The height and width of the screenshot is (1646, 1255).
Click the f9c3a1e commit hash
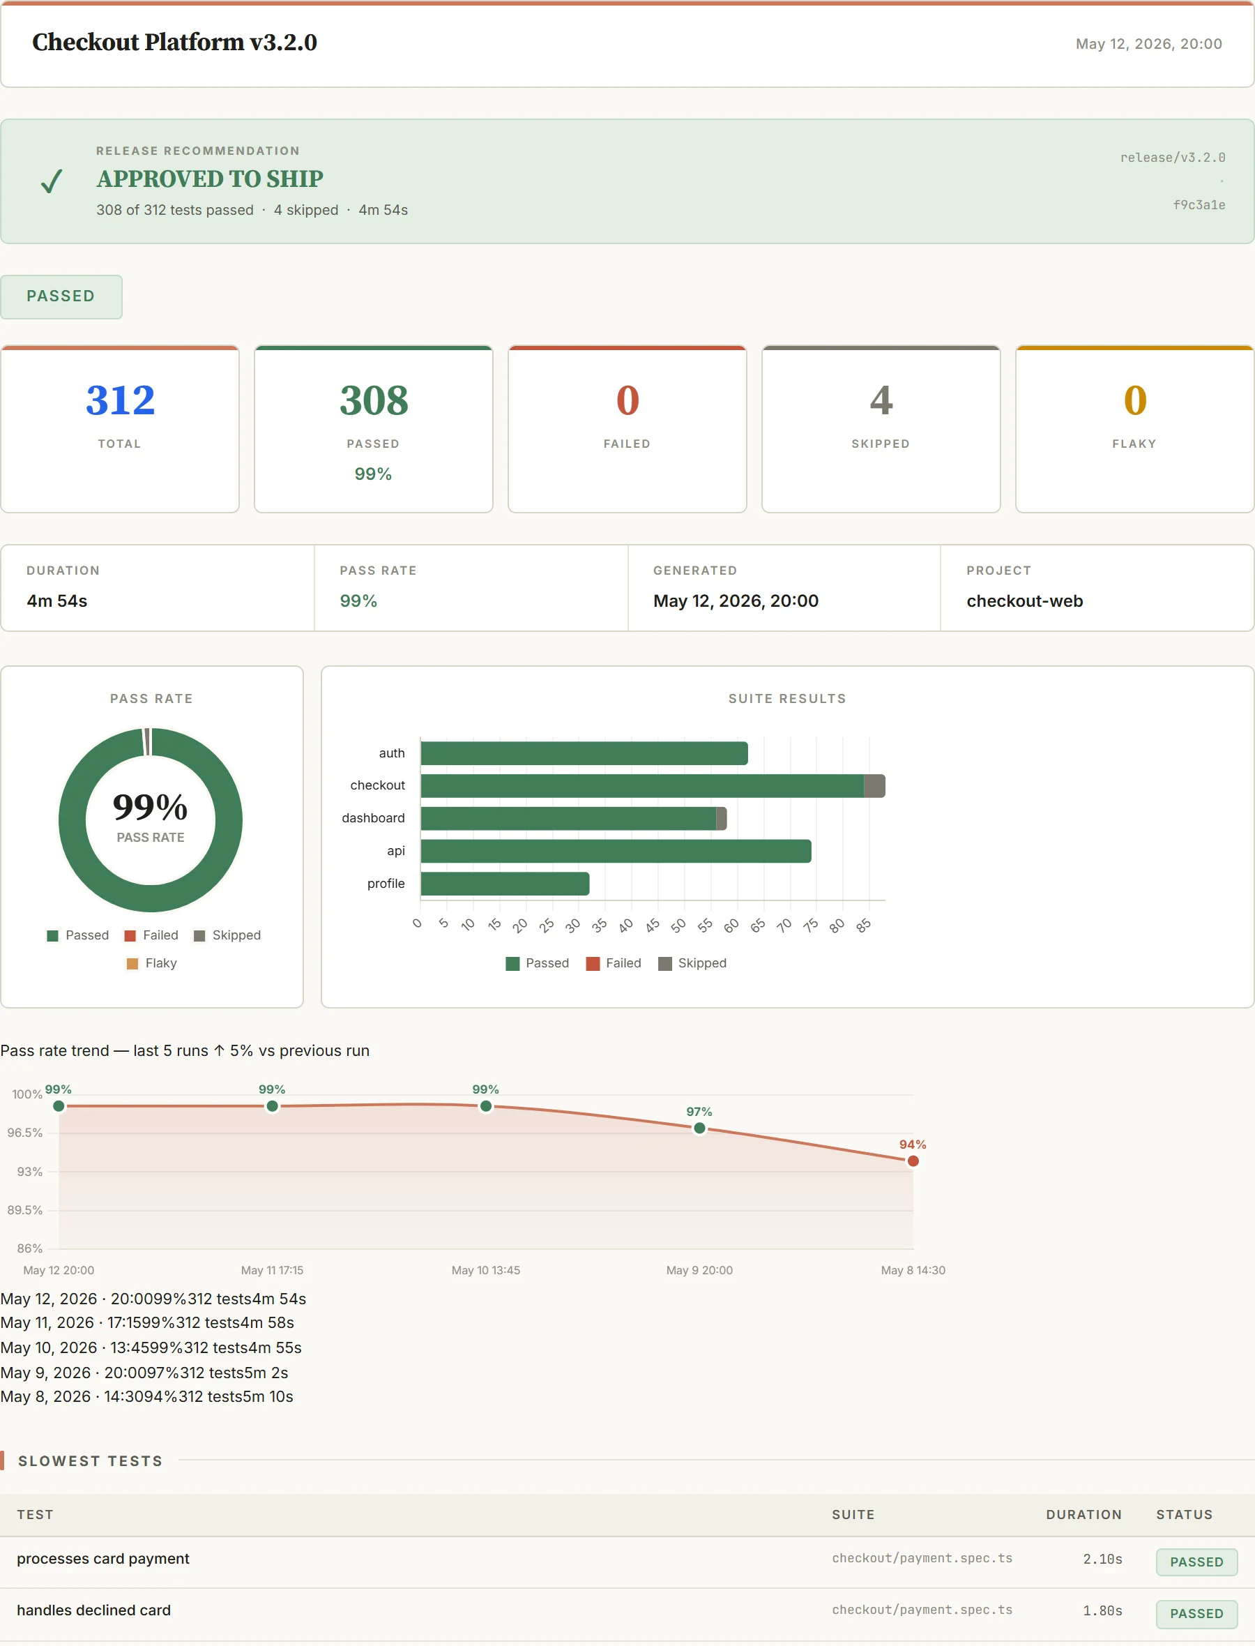[1199, 205]
